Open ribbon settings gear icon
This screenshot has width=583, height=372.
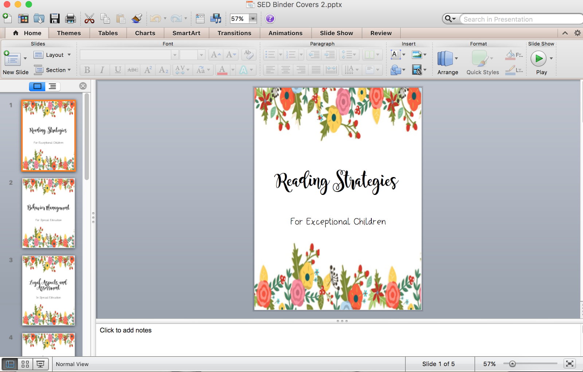578,33
